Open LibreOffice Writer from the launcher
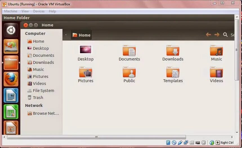242x148 pixels. tap(11, 95)
